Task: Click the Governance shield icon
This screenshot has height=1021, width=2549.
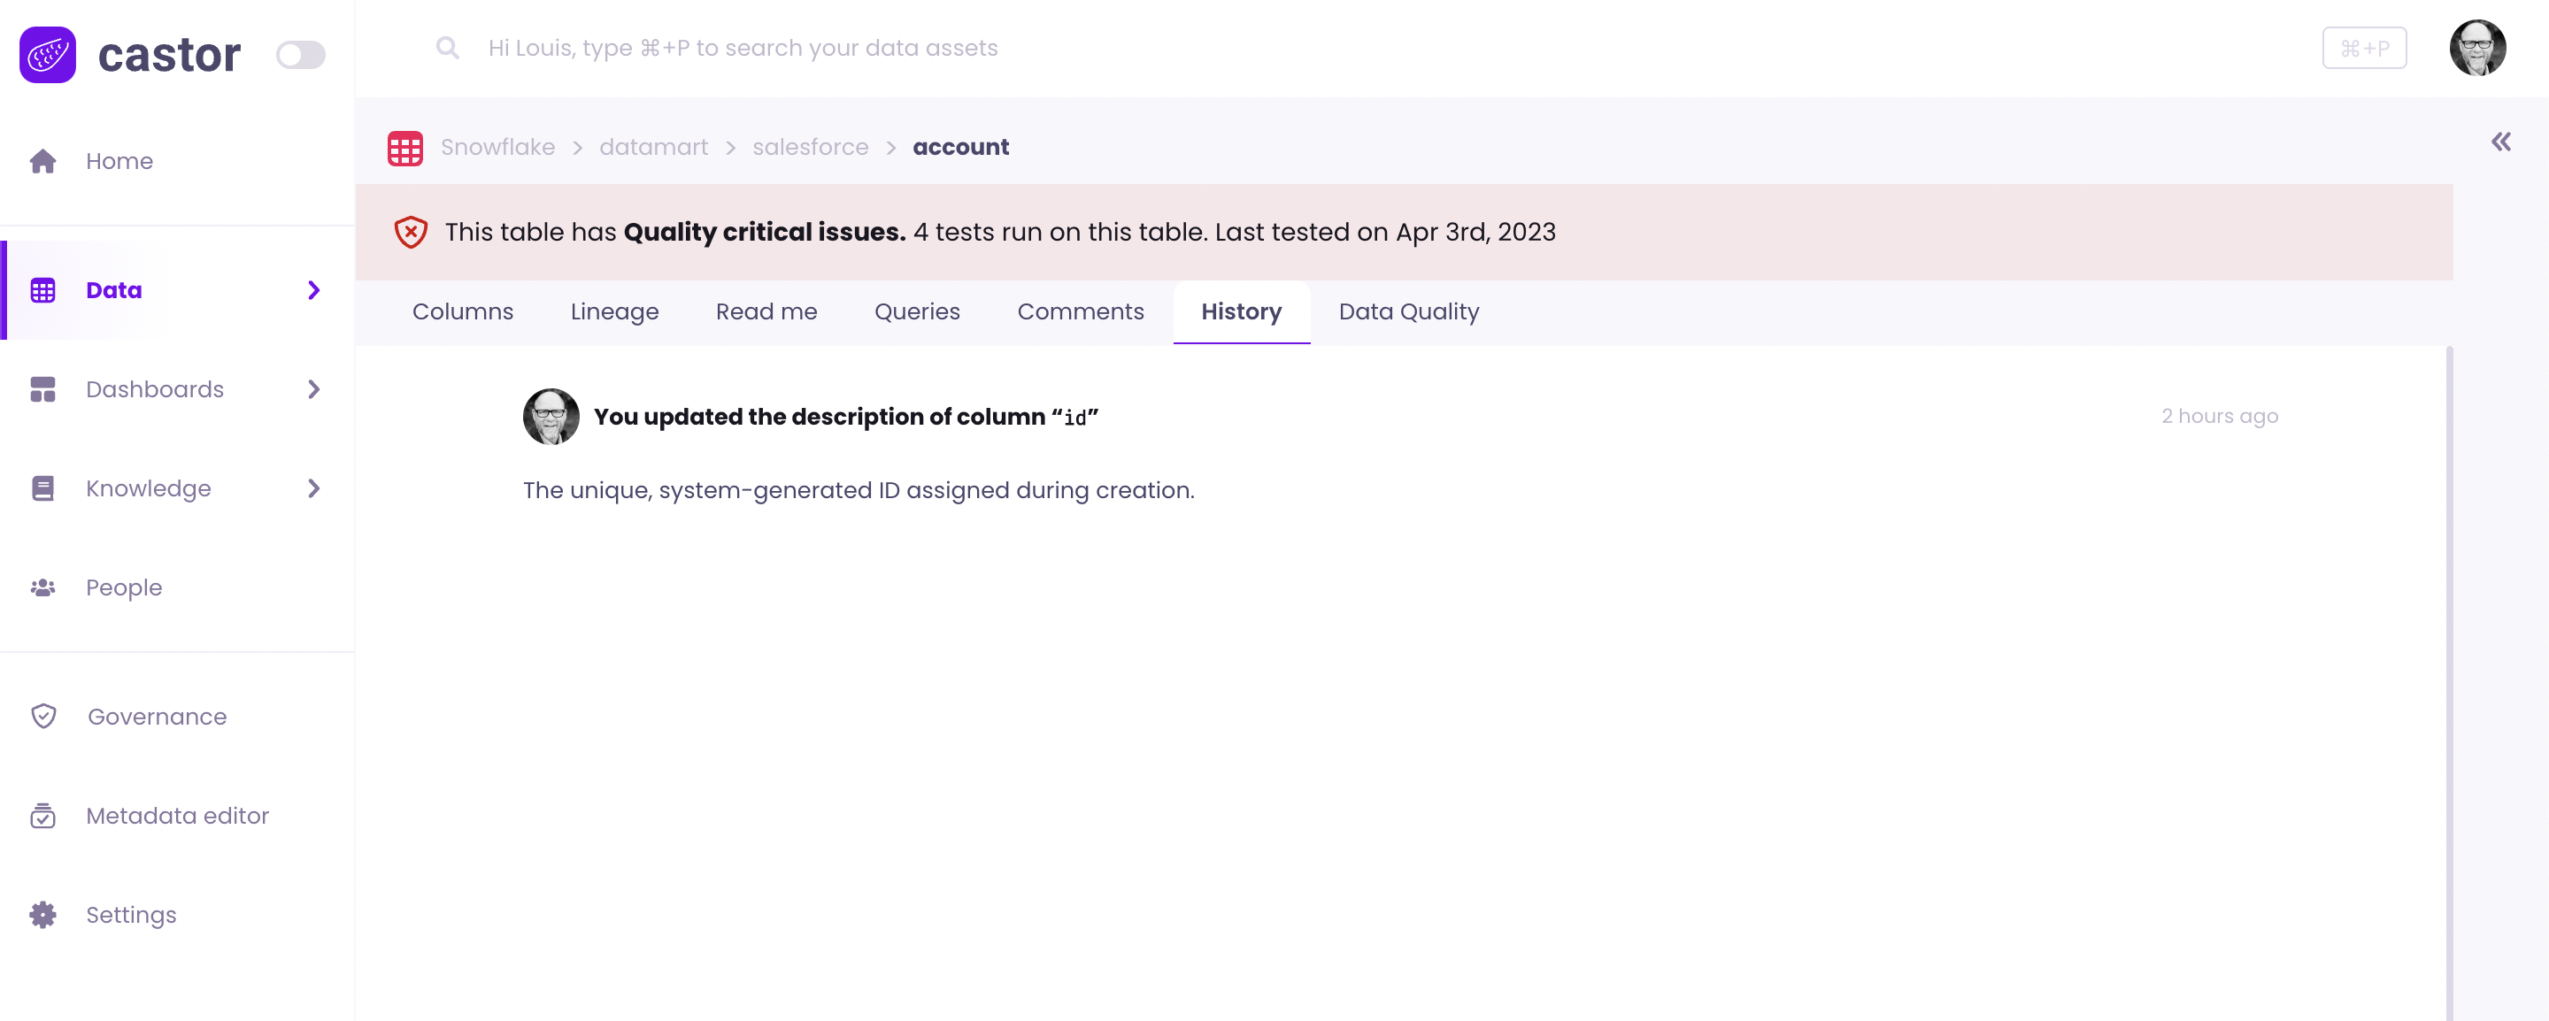Action: (x=43, y=717)
